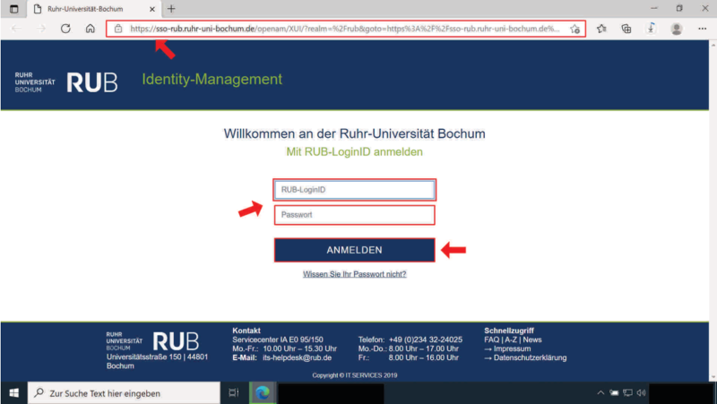Go to the browser home page
717x404 pixels.
pos(91,29)
